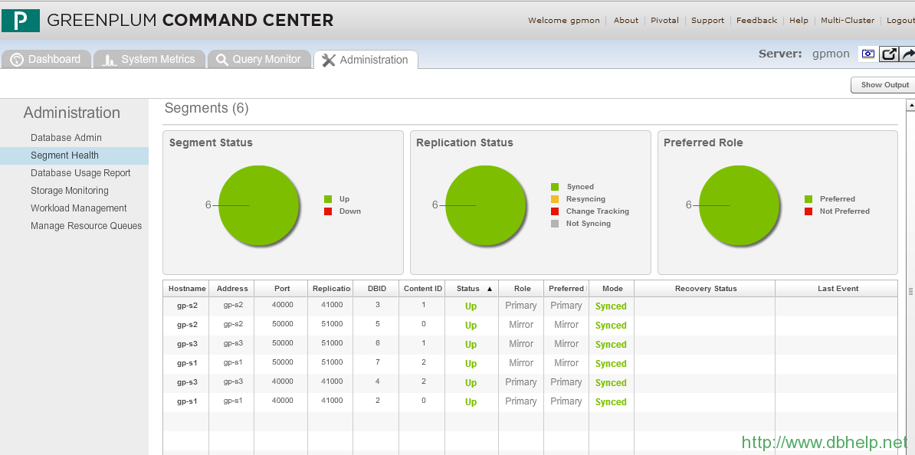Click the System Metrics chart icon
Viewport: 915px width, 455px height.
pyautogui.click(x=110, y=60)
